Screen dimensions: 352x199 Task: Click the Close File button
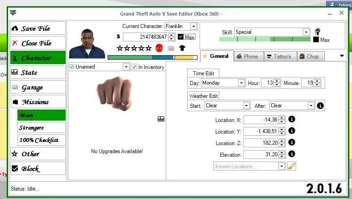(x=38, y=43)
